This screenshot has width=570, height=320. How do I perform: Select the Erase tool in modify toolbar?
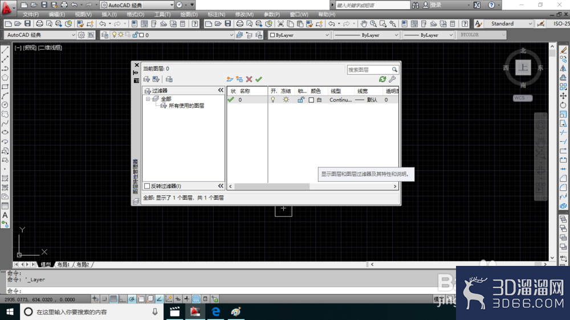coord(563,50)
